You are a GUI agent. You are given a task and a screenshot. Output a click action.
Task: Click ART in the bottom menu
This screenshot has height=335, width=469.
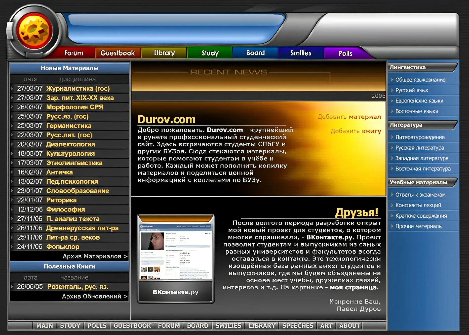click(x=326, y=326)
